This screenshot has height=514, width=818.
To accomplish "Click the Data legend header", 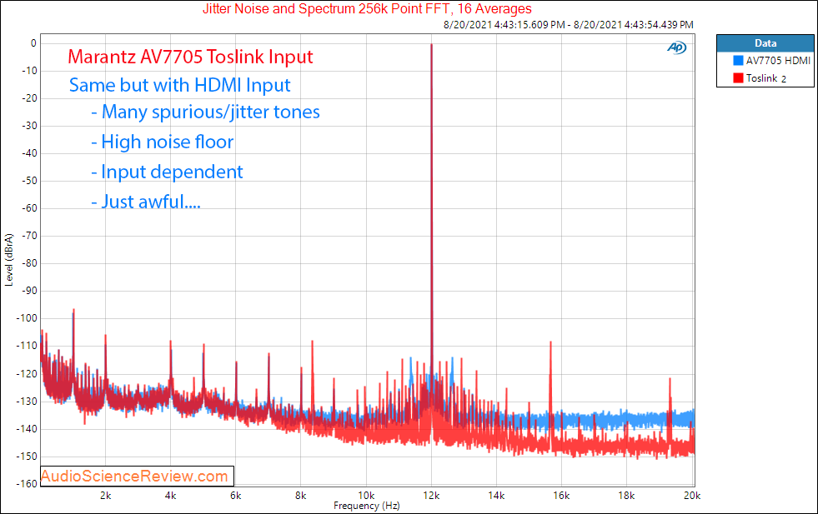I will pyautogui.click(x=765, y=43).
